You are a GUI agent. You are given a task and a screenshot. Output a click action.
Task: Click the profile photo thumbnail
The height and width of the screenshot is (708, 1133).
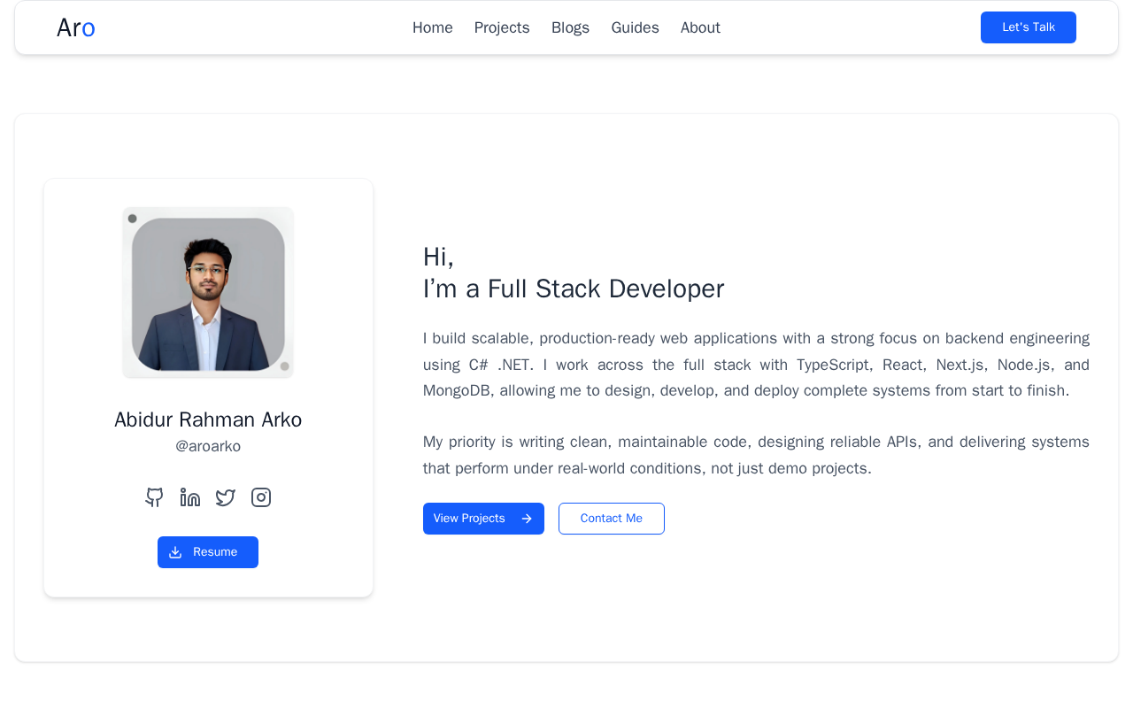pyautogui.click(x=208, y=293)
